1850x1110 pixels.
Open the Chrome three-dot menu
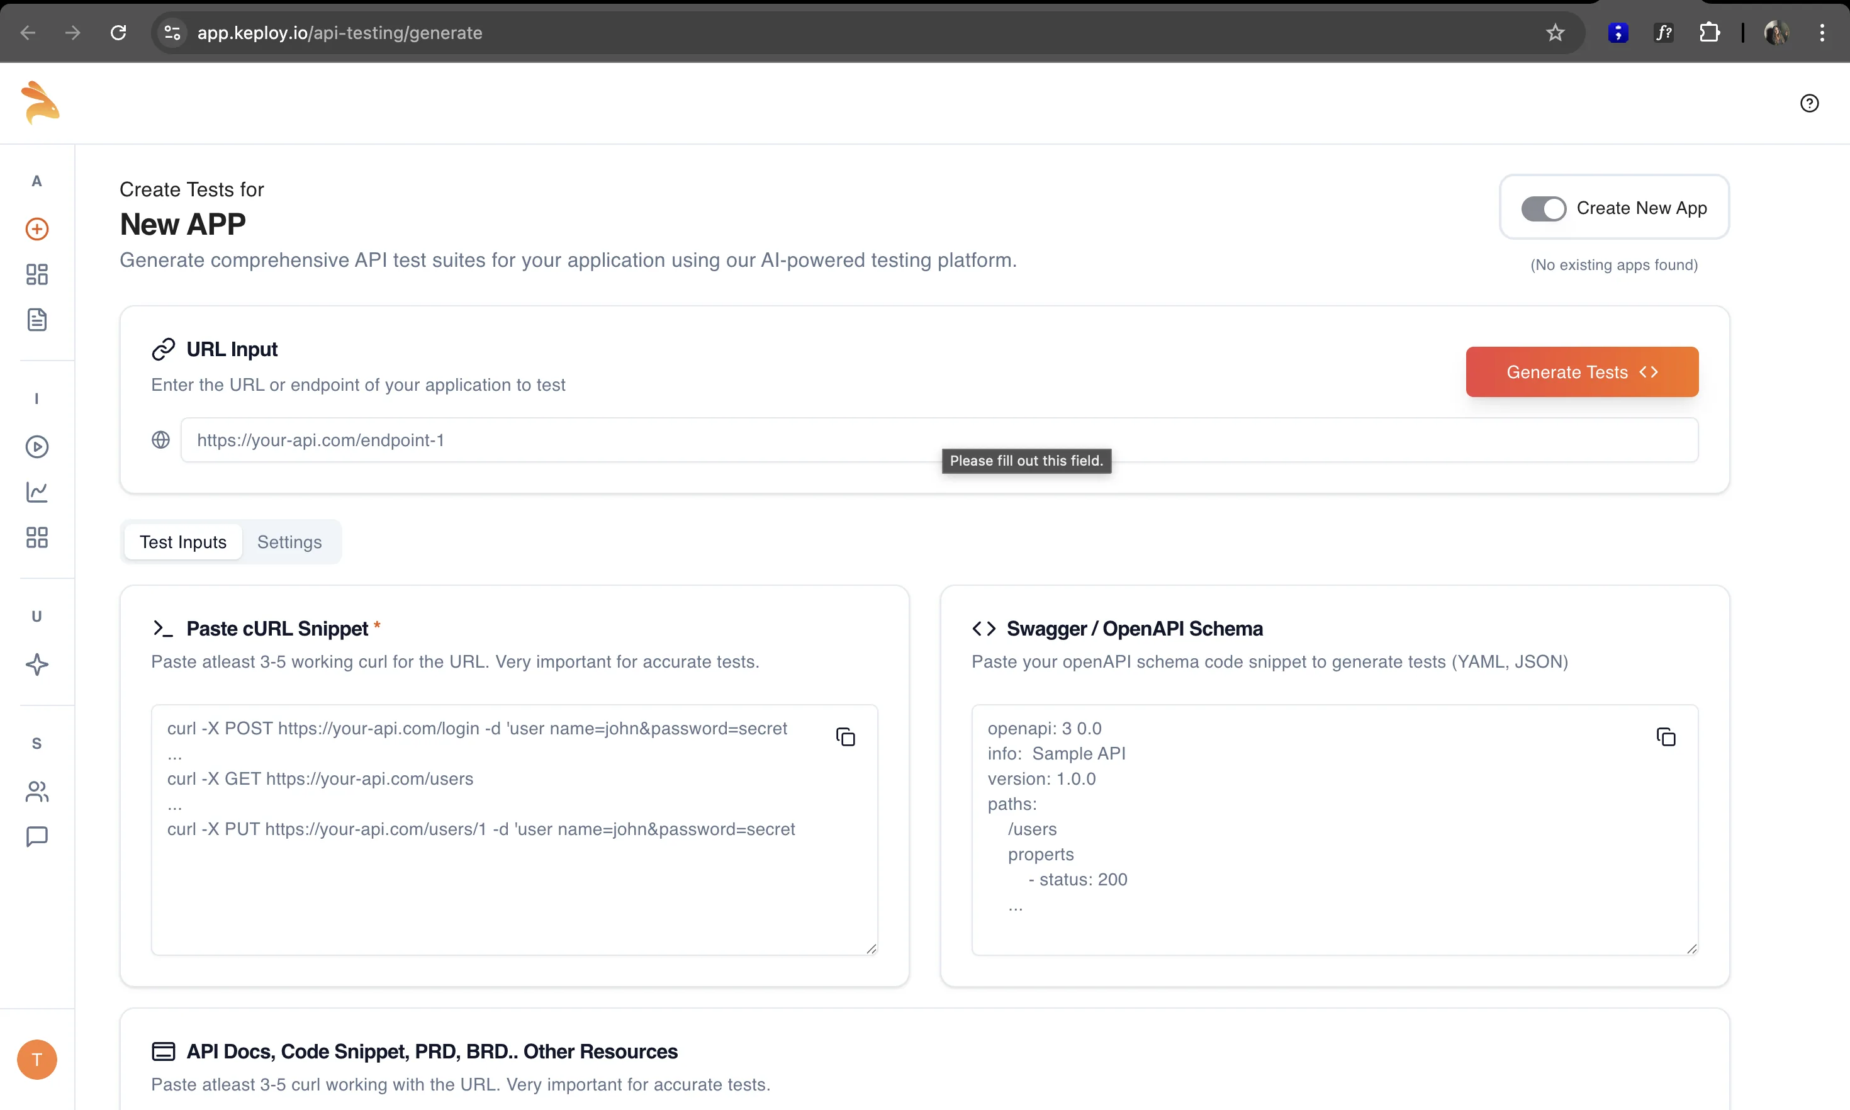1822,33
